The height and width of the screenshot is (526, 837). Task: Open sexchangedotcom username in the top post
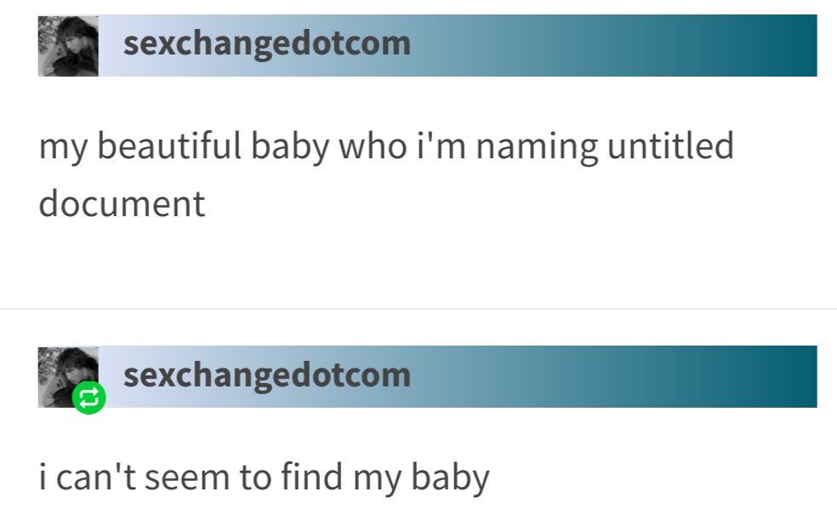[266, 43]
